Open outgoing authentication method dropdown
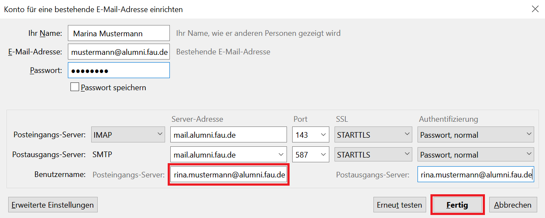 [x=475, y=155]
